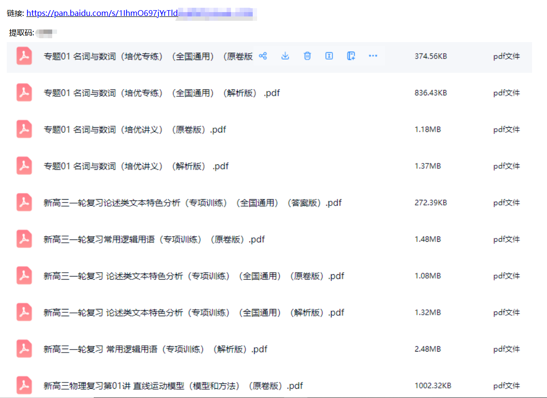Delete the hovered file with the trash icon
This screenshot has height=398, width=547.
307,56
